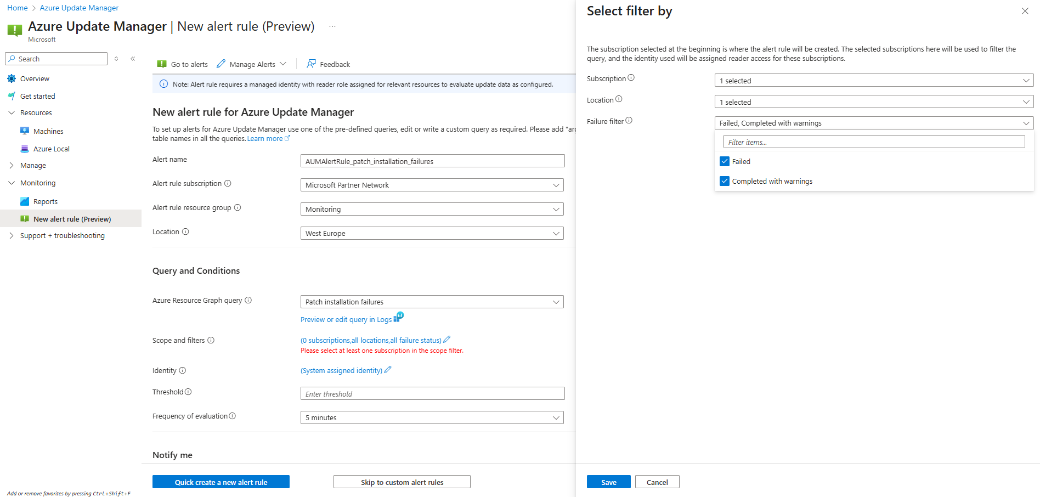Click the info icon beside Alert rule subscription
This screenshot has width=1040, height=497.
coord(228,183)
